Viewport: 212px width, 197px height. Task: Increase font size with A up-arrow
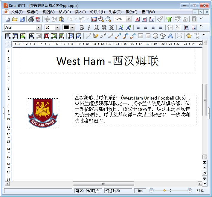[121, 28]
